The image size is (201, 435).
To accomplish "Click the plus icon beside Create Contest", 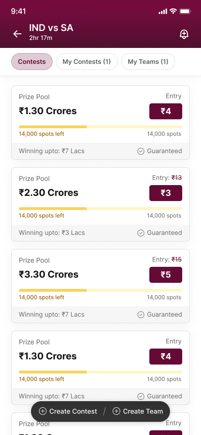I will (x=43, y=411).
